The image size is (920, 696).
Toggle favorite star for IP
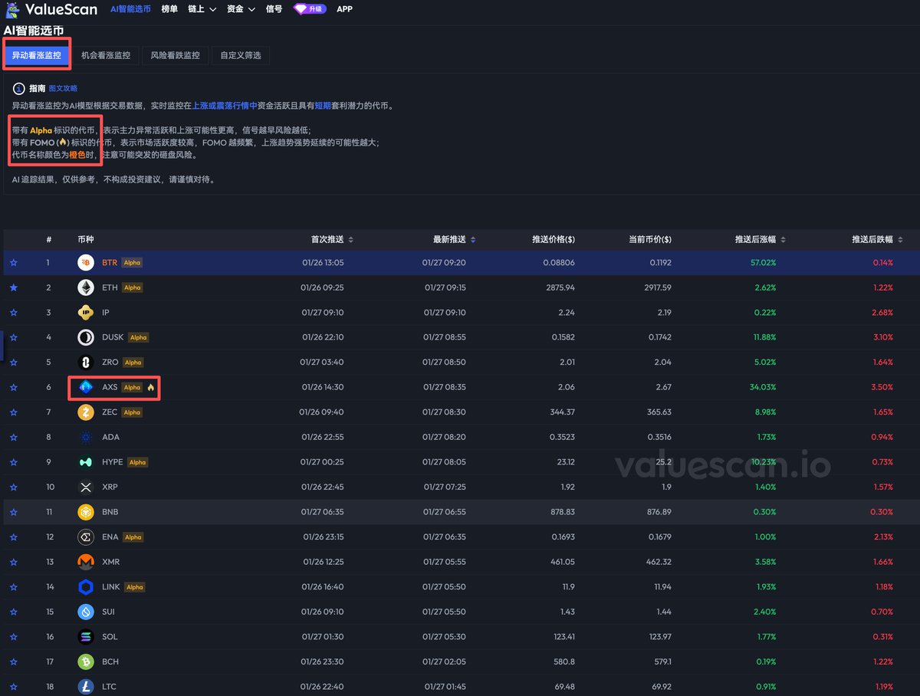13,313
